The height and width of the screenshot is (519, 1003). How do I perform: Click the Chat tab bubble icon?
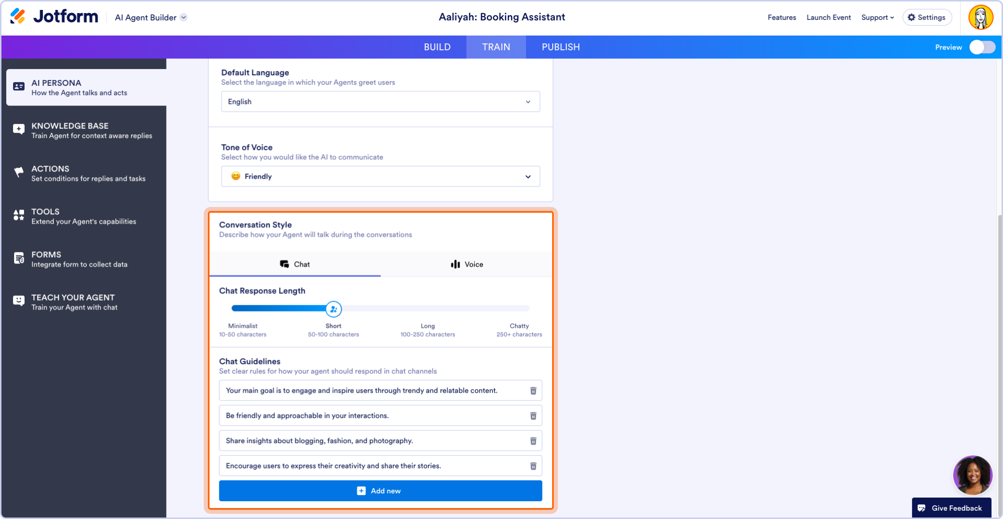pos(284,264)
